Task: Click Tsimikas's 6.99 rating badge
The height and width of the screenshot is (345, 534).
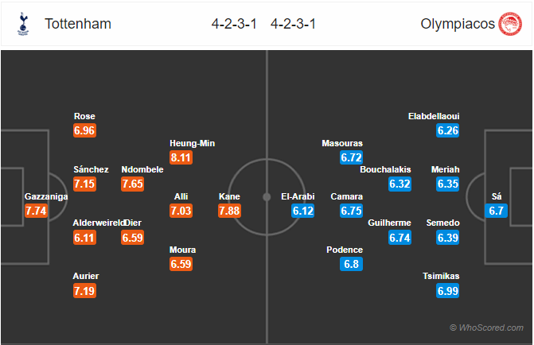Action: pos(448,291)
